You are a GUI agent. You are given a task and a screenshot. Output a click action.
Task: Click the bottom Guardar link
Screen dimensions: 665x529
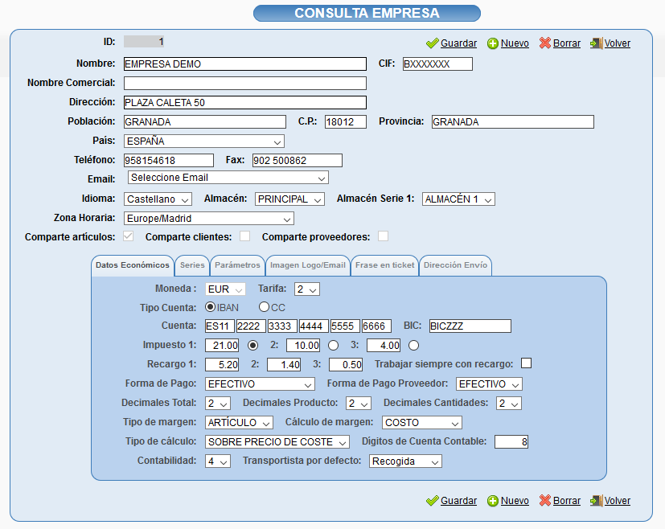pyautogui.click(x=458, y=501)
